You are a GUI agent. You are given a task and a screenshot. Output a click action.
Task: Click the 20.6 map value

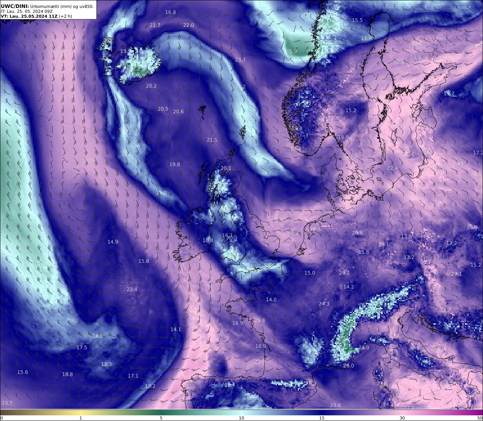178,111
